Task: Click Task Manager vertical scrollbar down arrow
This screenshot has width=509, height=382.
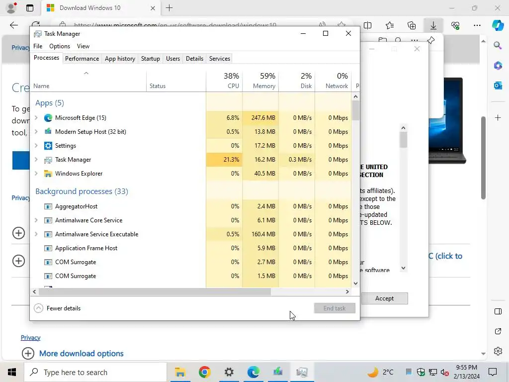Action: 355,283
